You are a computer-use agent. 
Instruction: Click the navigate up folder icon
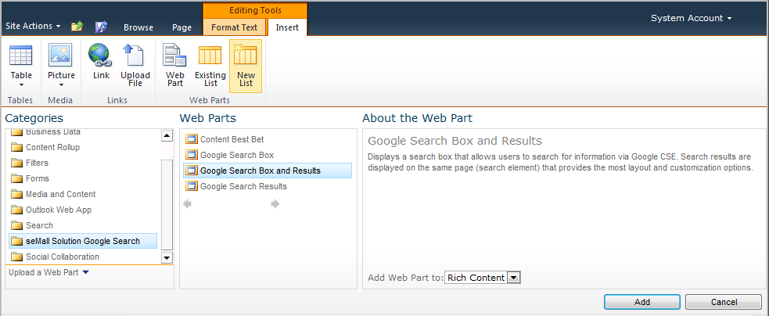pyautogui.click(x=77, y=27)
